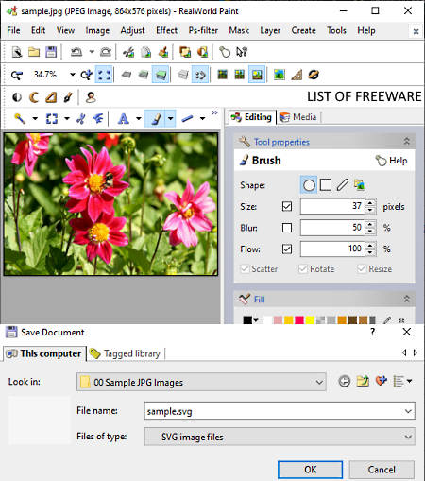
Task: Select the Text tool A icon
Action: (123, 119)
